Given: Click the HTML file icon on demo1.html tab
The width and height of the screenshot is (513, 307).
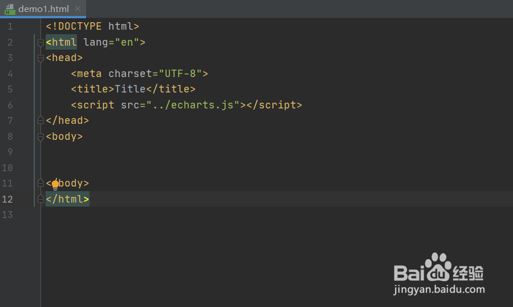Looking at the screenshot, I should (10, 9).
